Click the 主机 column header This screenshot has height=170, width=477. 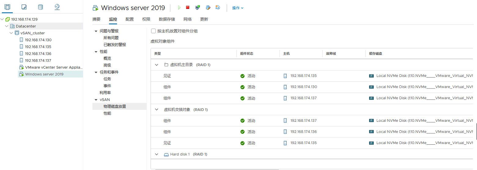click(x=286, y=53)
